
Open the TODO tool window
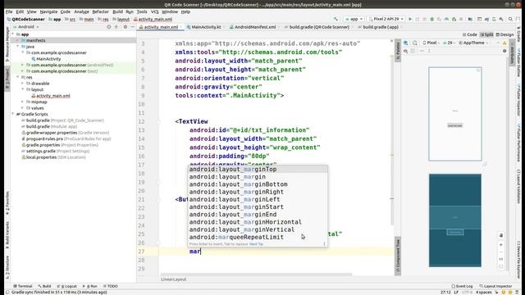click(111, 286)
